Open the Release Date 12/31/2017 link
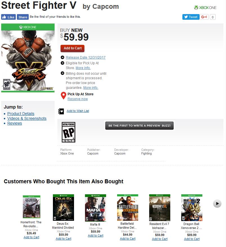 click(86, 58)
